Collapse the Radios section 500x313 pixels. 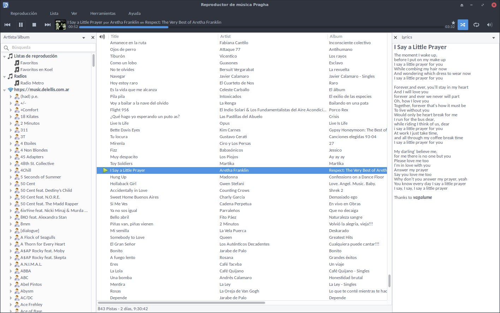(5, 76)
